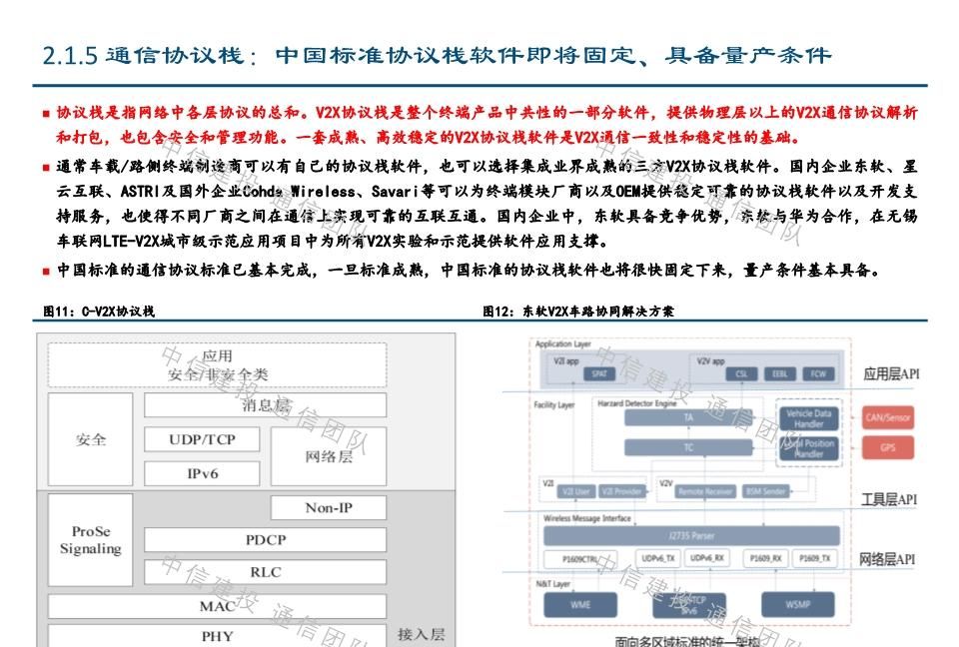Select the 'SPAT' block
The height and width of the screenshot is (647, 959).
(599, 373)
